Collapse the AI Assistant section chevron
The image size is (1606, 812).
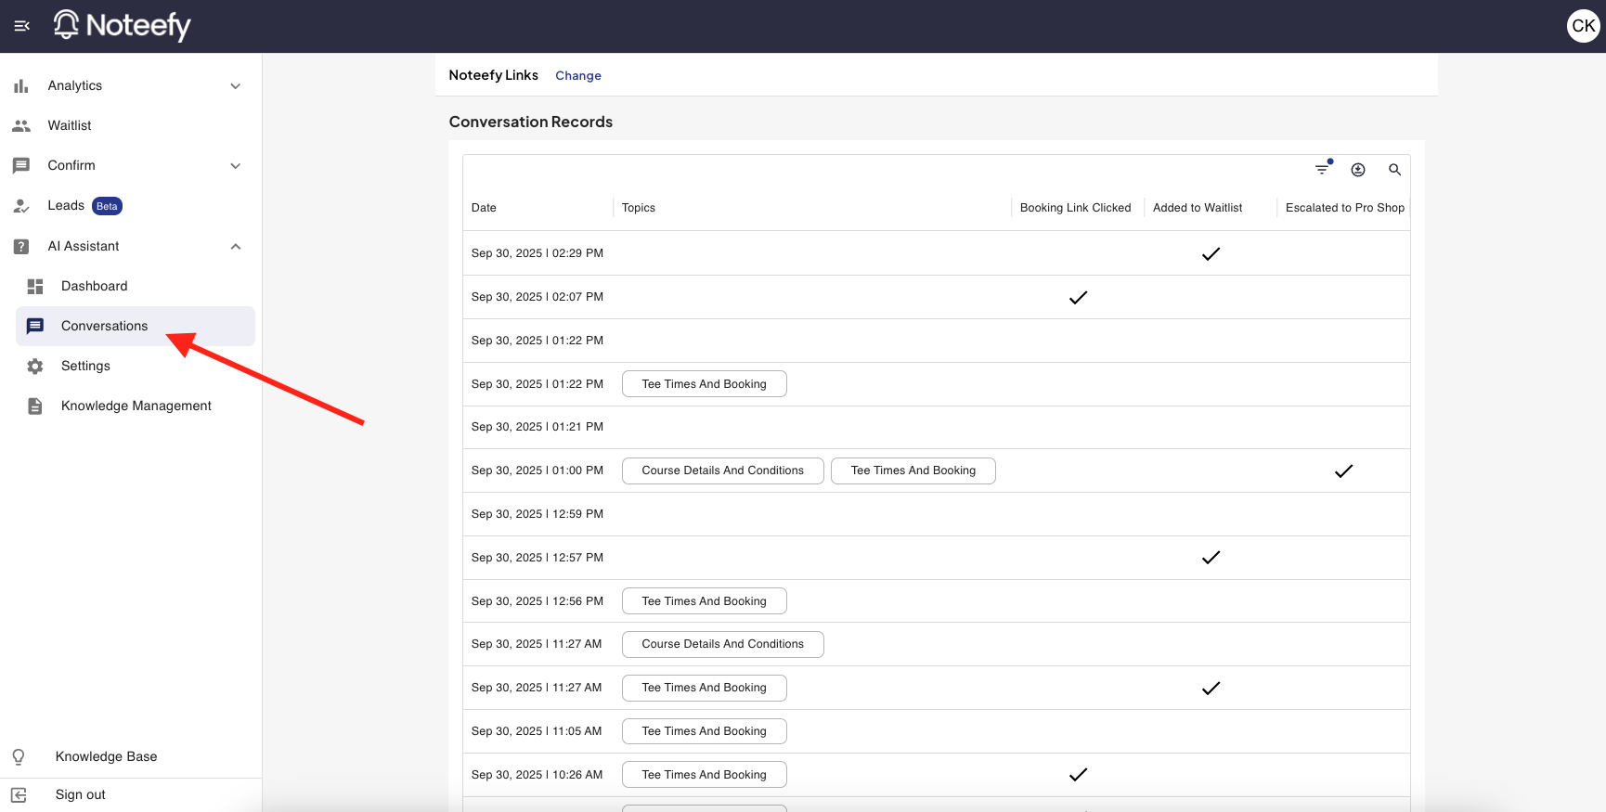[x=236, y=247]
